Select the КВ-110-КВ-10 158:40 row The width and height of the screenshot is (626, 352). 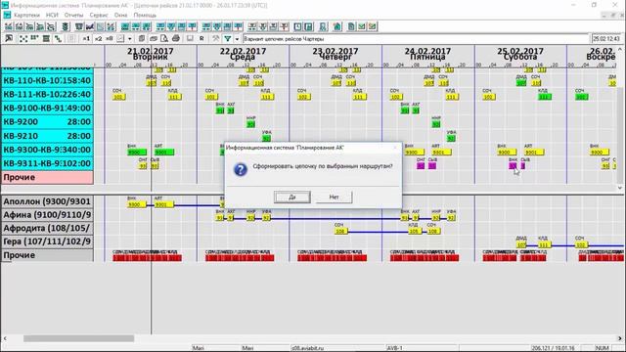[47, 80]
